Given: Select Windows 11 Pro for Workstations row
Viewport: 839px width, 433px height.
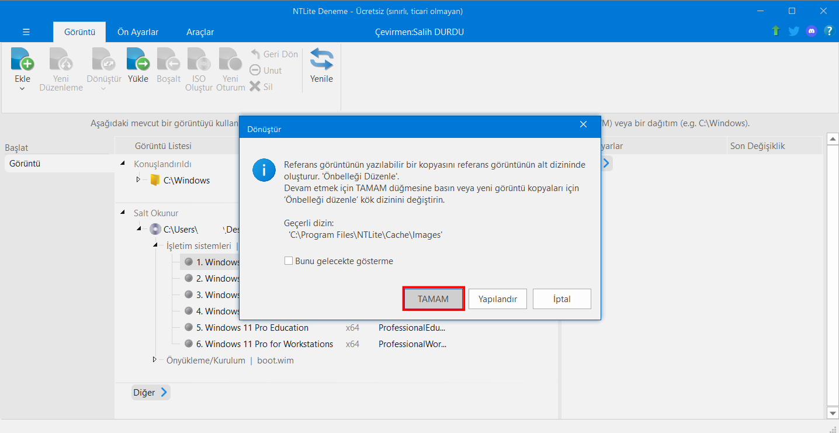Looking at the screenshot, I should tap(265, 344).
